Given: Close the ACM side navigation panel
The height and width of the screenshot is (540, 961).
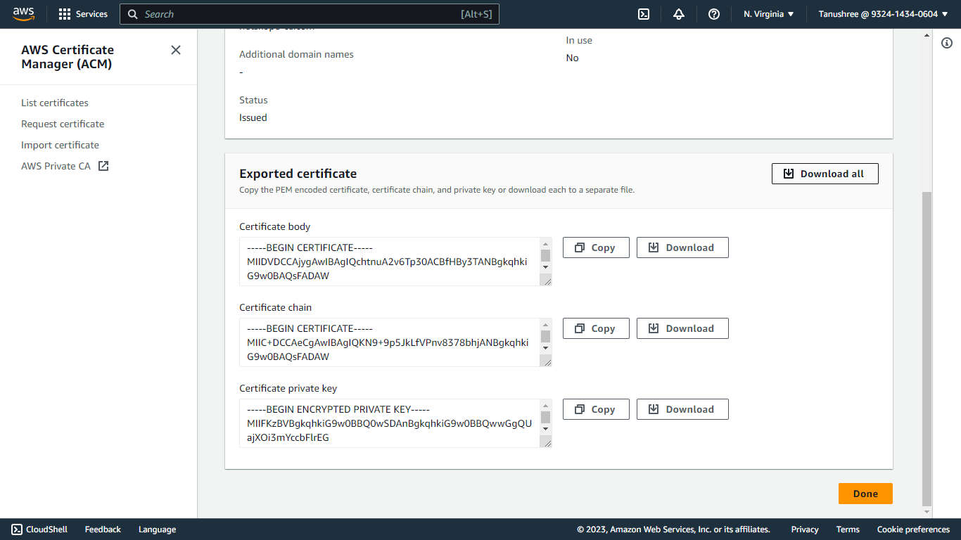Looking at the screenshot, I should click(x=176, y=50).
